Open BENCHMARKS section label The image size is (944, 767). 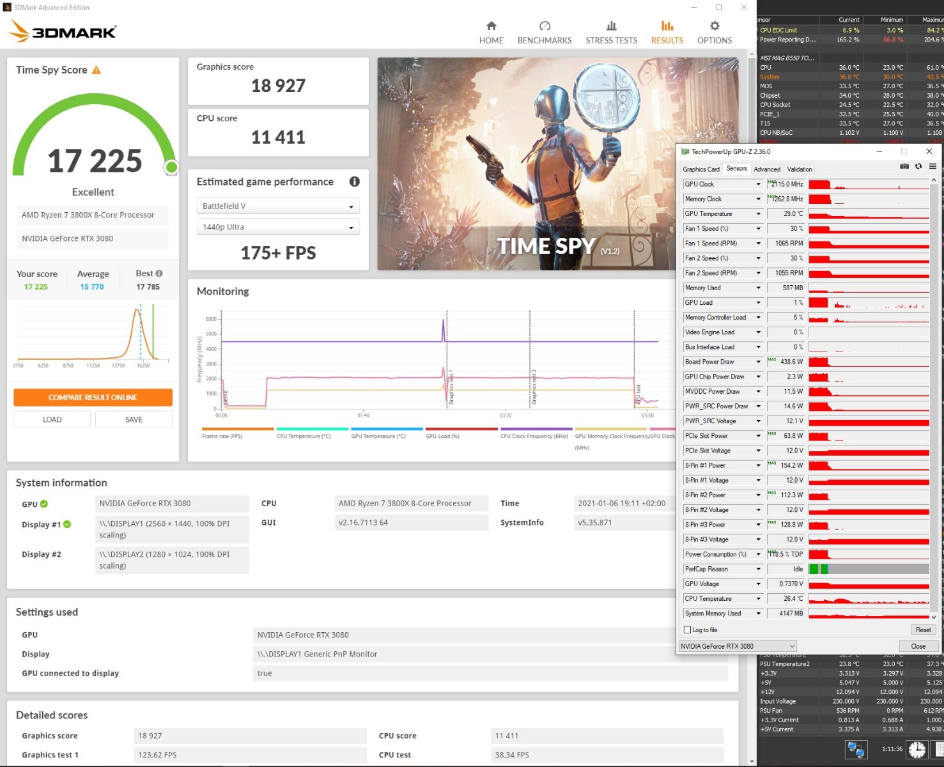[545, 40]
